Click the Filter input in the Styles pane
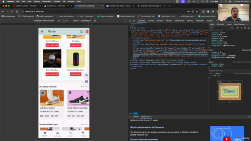 (x=219, y=28)
